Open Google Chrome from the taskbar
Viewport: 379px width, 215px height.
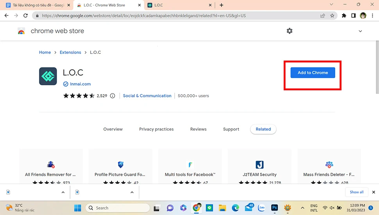pos(197,208)
